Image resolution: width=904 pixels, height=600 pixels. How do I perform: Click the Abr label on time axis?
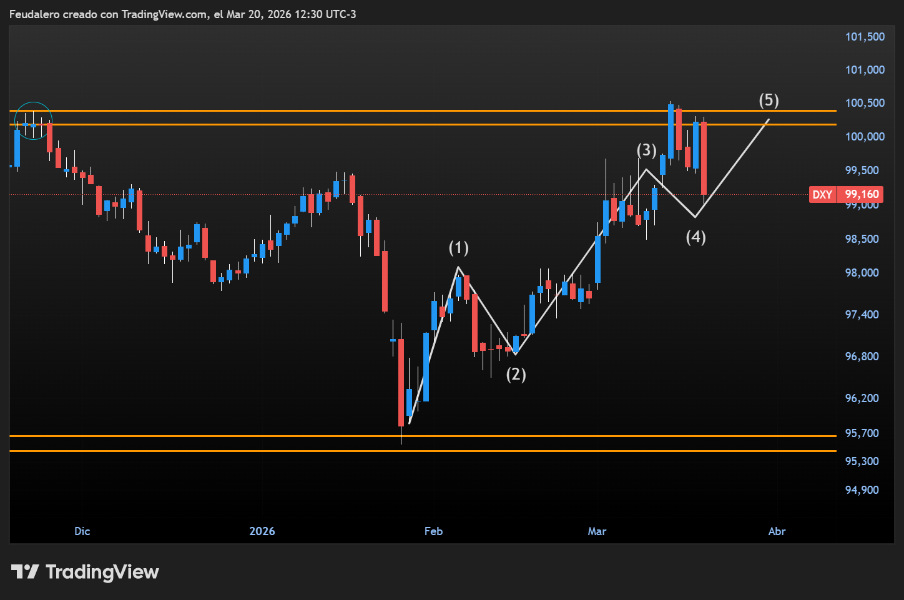pos(777,531)
